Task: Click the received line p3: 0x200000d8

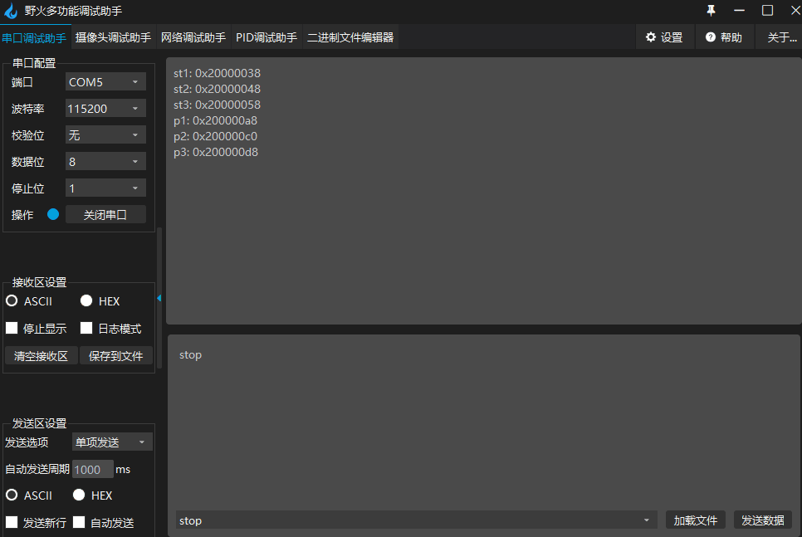Action: point(216,153)
